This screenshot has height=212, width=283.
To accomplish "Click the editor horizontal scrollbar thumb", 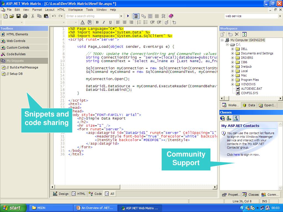I will pyautogui.click(x=87, y=187).
